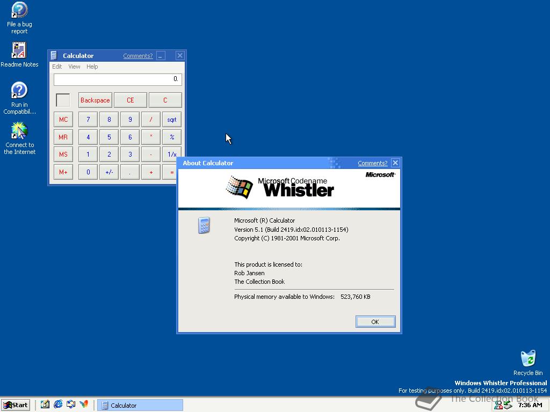Click the multiply button in Calculator

tap(151, 137)
